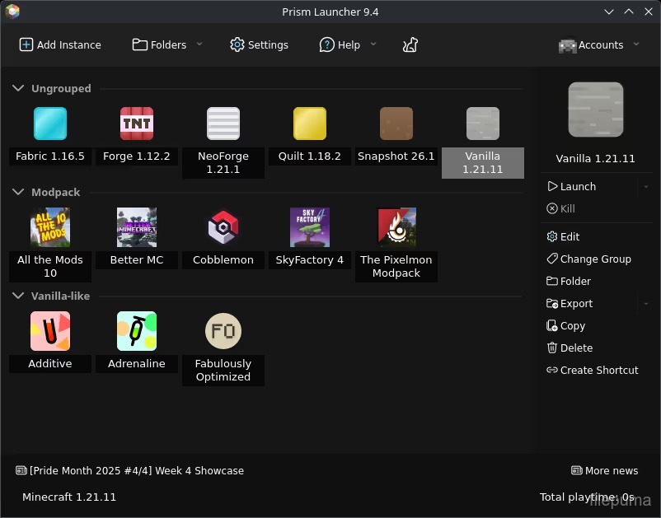This screenshot has width=661, height=518.
Task: Click the cat icon in the toolbar
Action: click(x=410, y=44)
